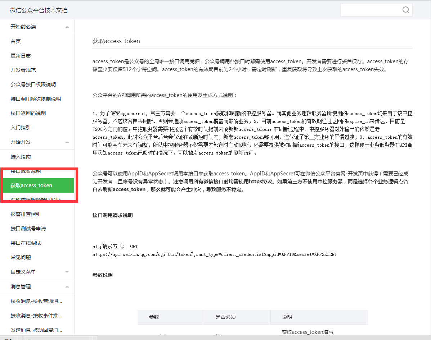The image size is (431, 340).
Task: Open 接口返回码说明 in sidebar
Action: coord(28,113)
